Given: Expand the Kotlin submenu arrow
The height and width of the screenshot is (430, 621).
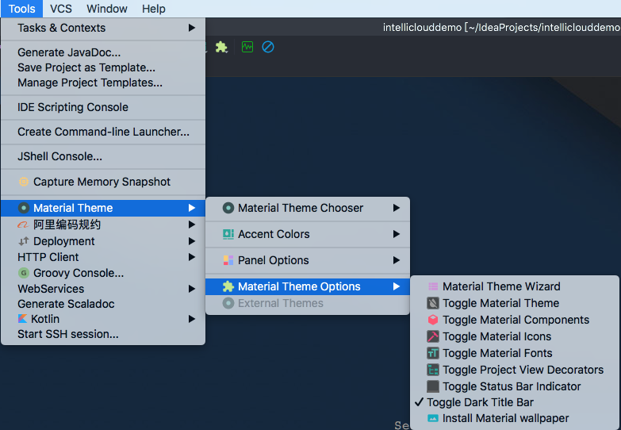Looking at the screenshot, I should tap(192, 319).
